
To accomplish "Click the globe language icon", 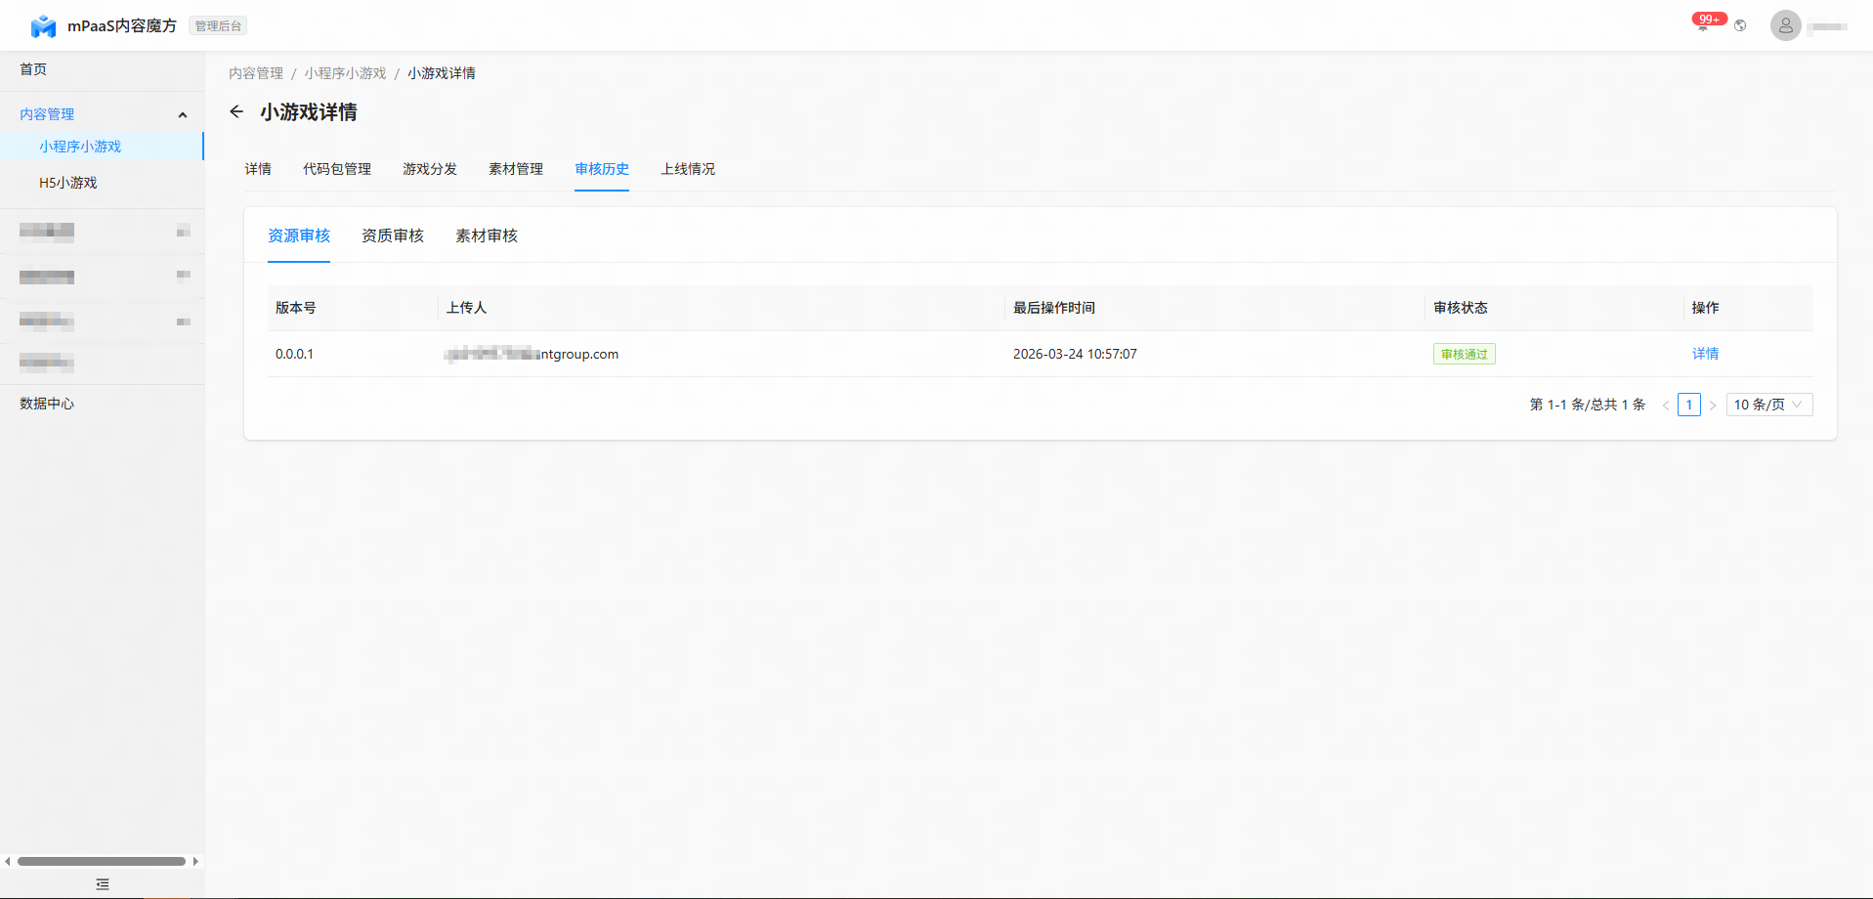I will coord(1740,25).
